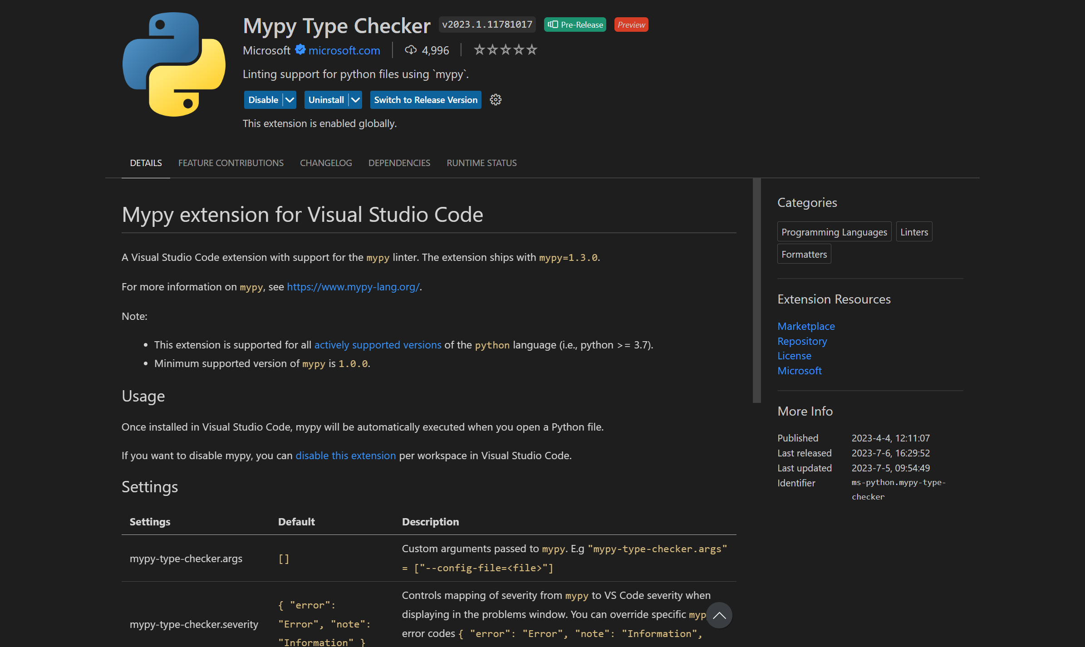The height and width of the screenshot is (647, 1085).
Task: Toggle the Programming Languages category filter
Action: click(834, 231)
